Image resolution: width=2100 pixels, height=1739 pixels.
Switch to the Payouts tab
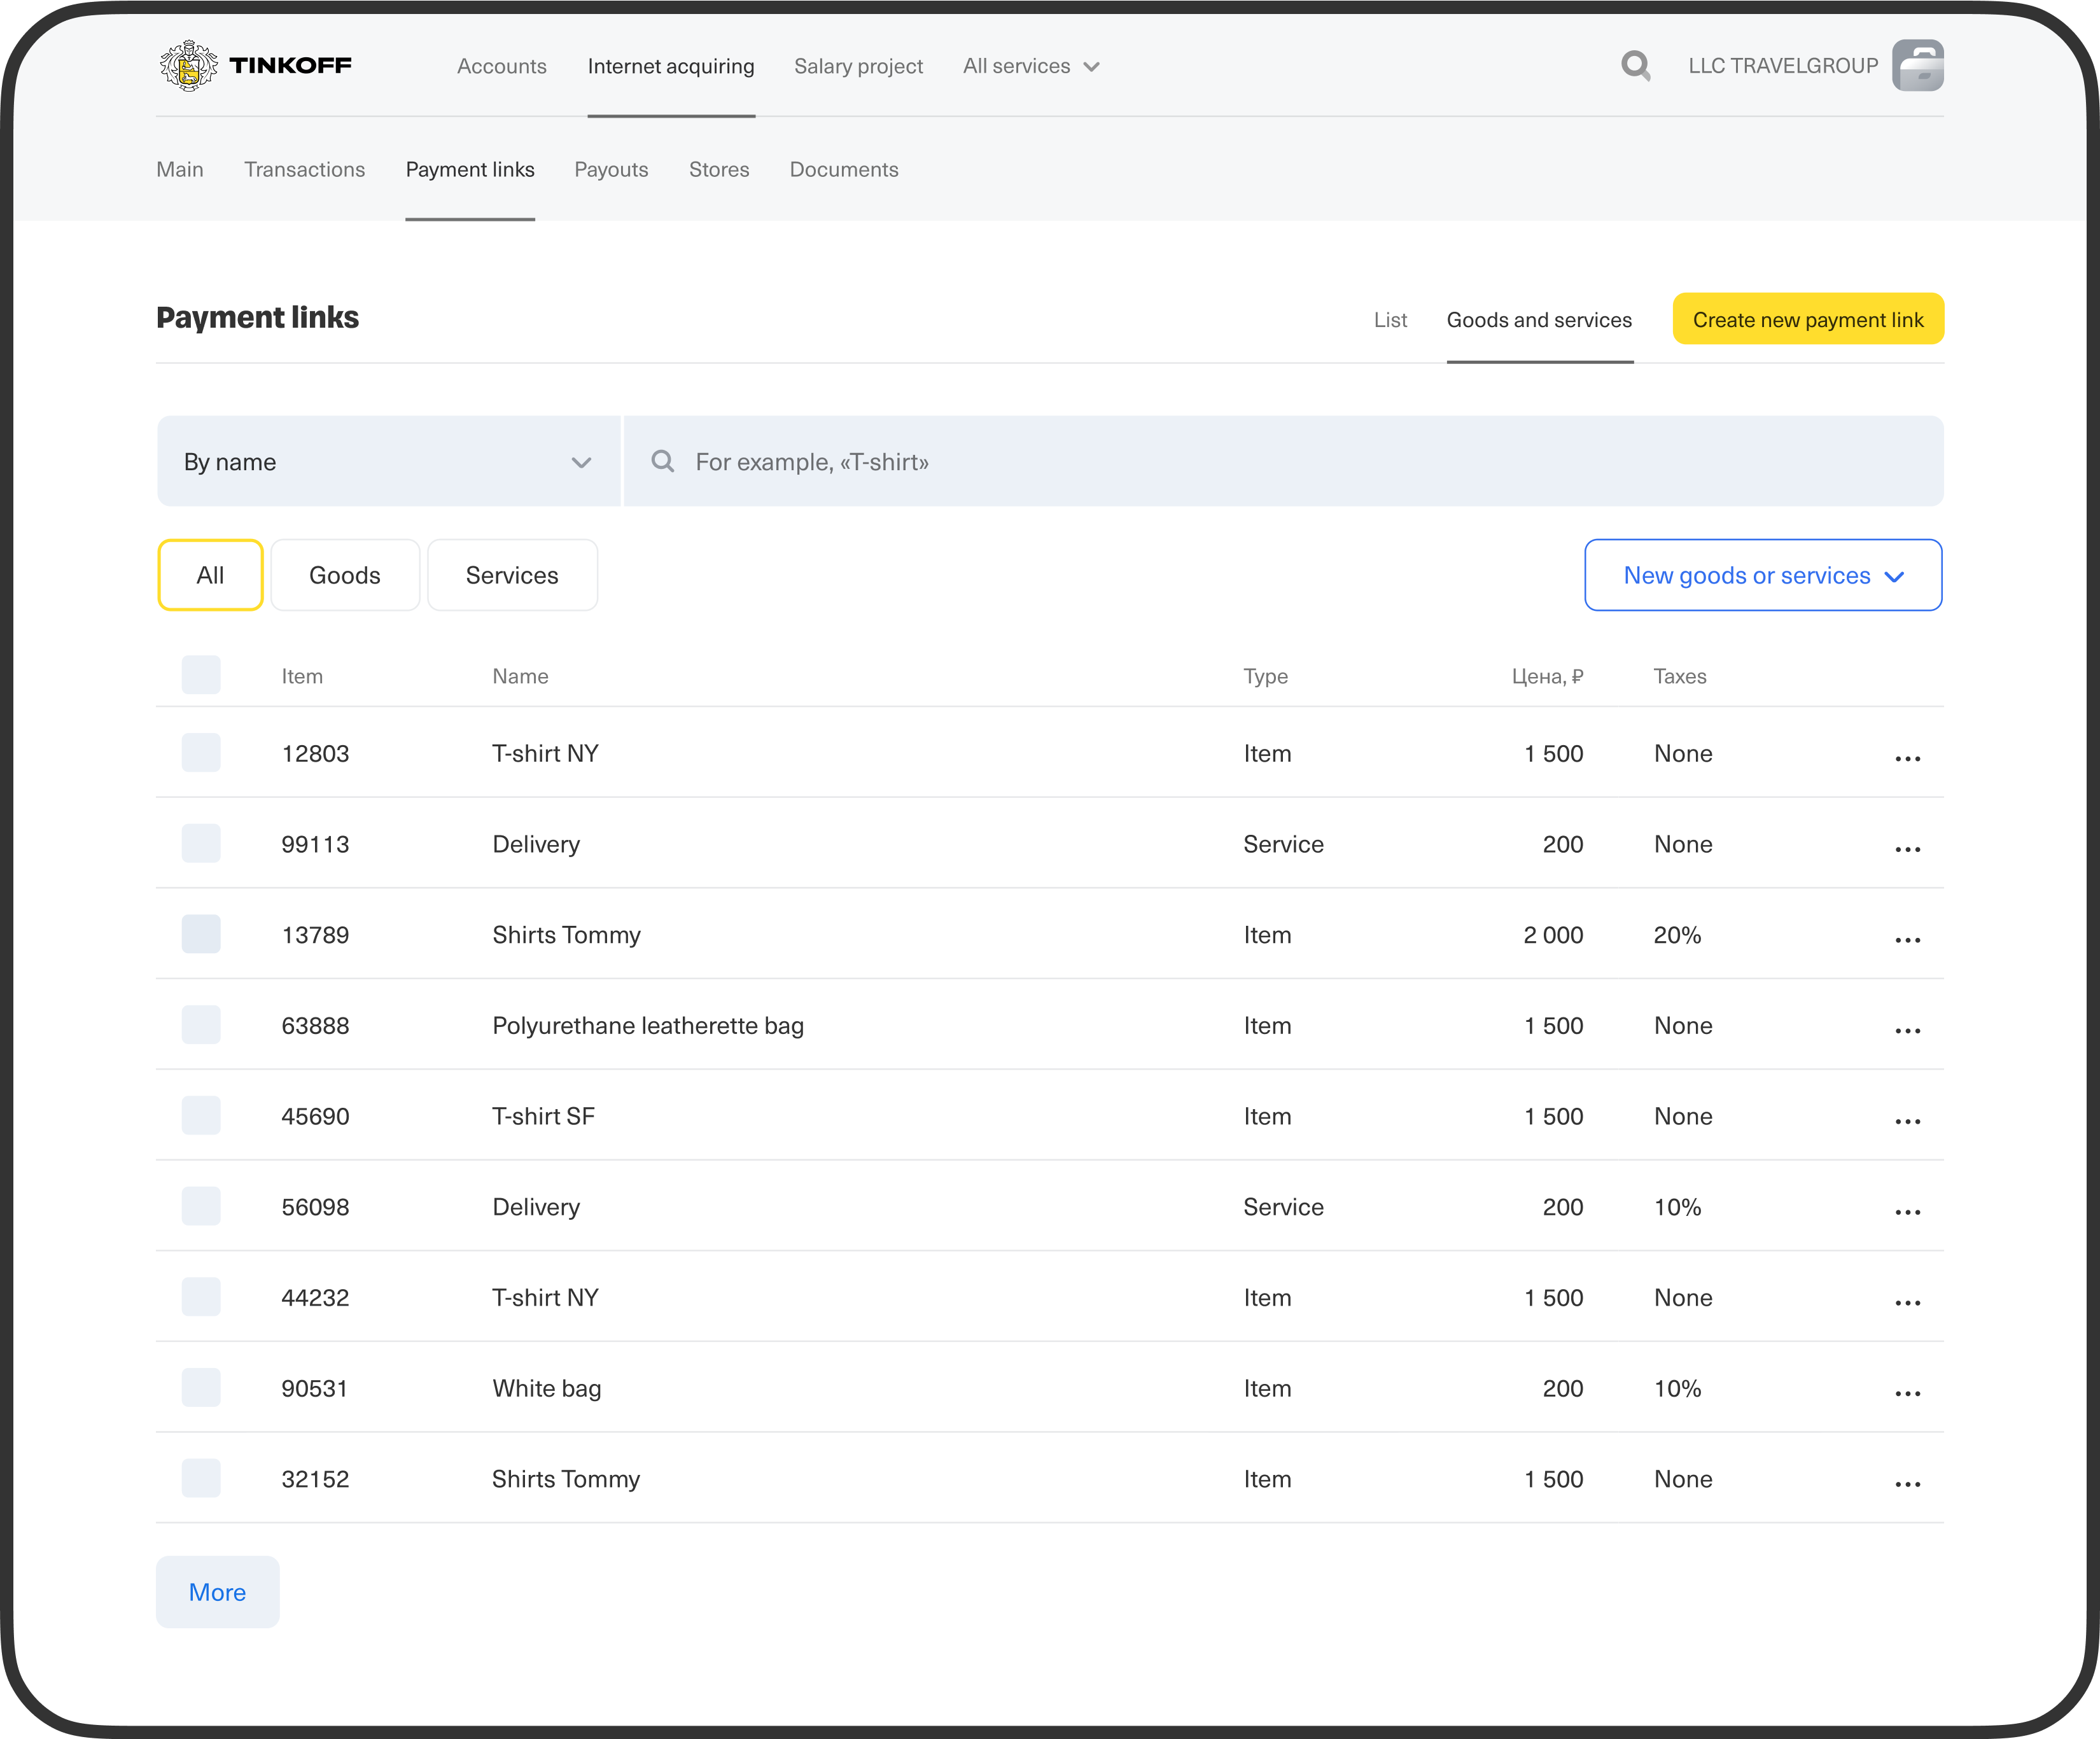(611, 169)
